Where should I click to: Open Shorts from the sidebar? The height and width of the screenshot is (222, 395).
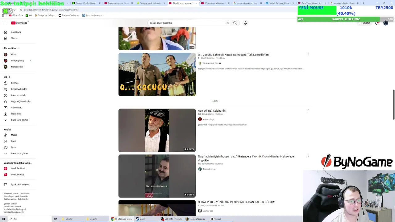(x=14, y=38)
